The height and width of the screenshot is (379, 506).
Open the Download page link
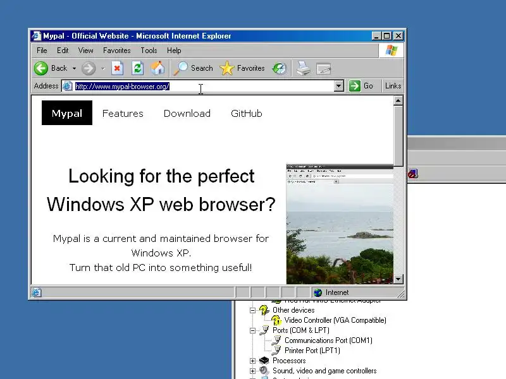[x=187, y=114]
